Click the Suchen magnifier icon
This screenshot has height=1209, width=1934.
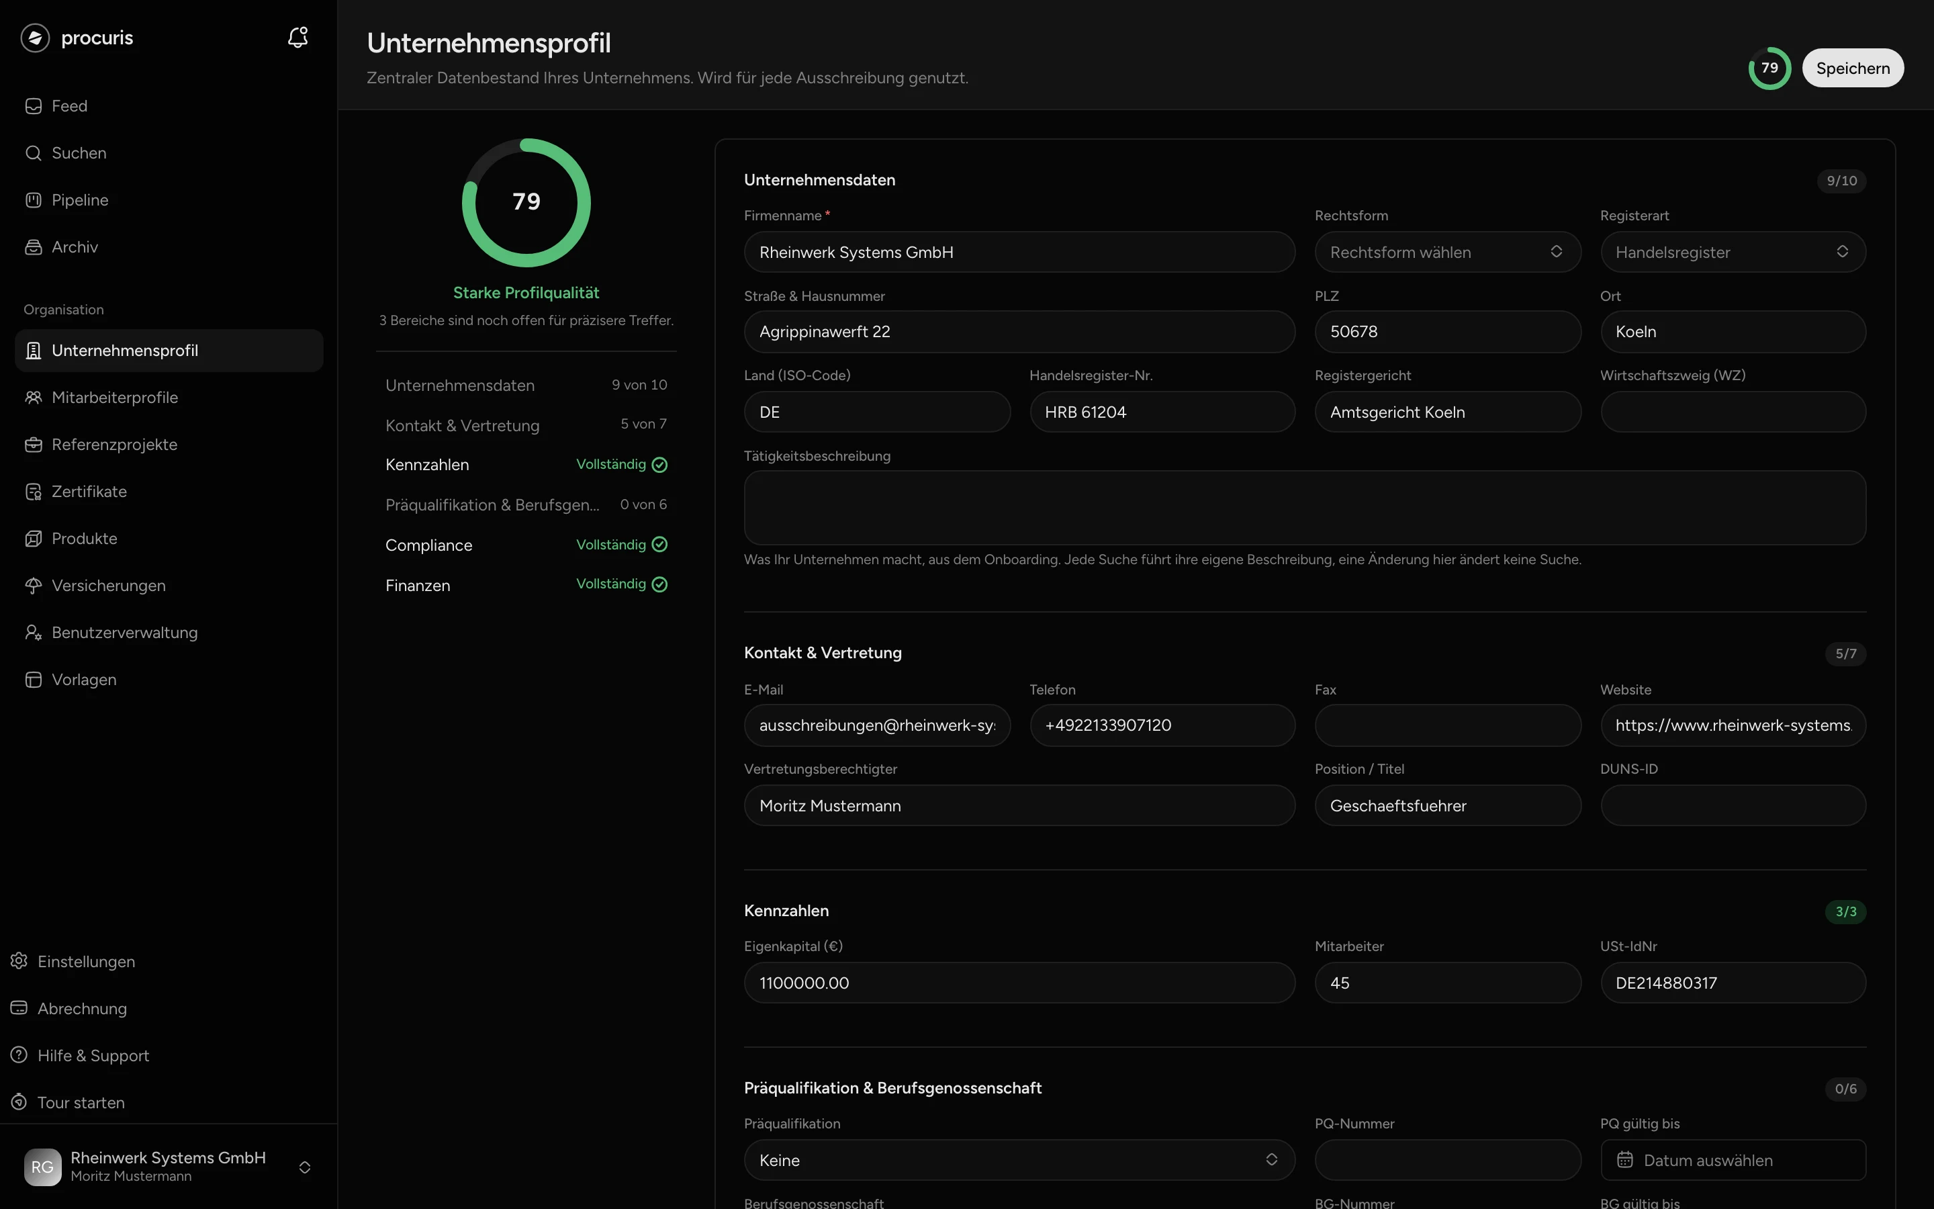[x=34, y=152]
